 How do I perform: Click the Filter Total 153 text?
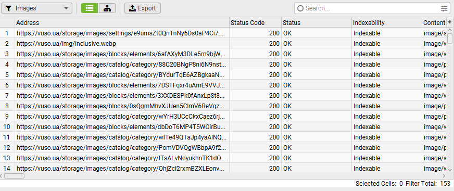click(x=428, y=184)
